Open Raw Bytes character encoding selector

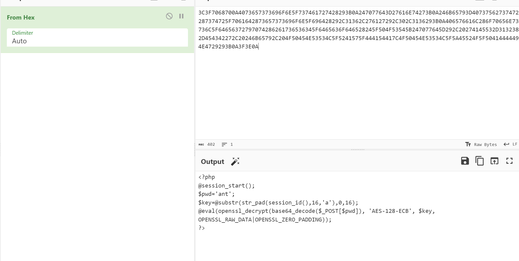point(481,144)
